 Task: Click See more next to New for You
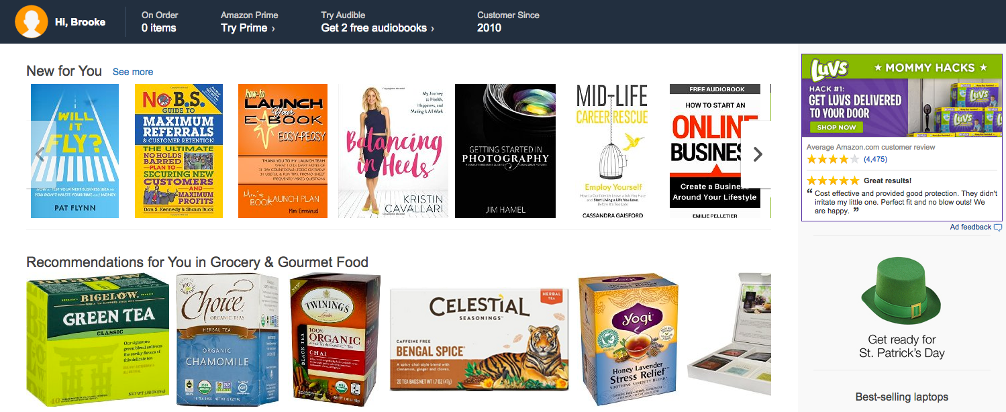(133, 72)
